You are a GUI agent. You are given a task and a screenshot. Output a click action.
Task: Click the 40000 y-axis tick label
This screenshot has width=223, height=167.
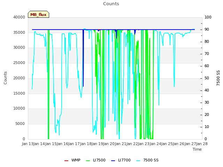(x=19, y=17)
